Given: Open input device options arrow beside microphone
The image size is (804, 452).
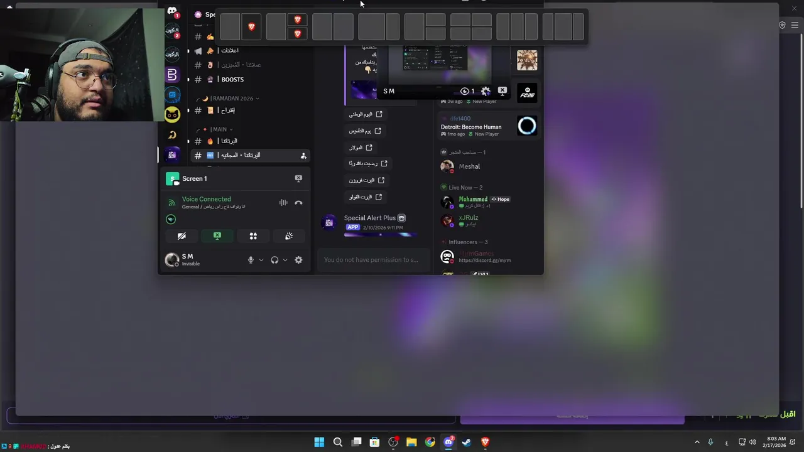Looking at the screenshot, I should pyautogui.click(x=261, y=260).
